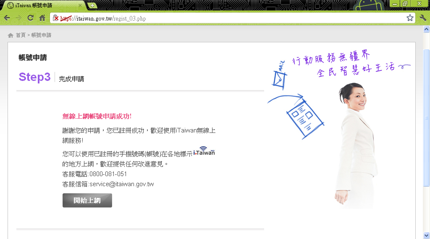
Task: Click the 帳號申請 breadcrumb text
Action: (x=41, y=35)
